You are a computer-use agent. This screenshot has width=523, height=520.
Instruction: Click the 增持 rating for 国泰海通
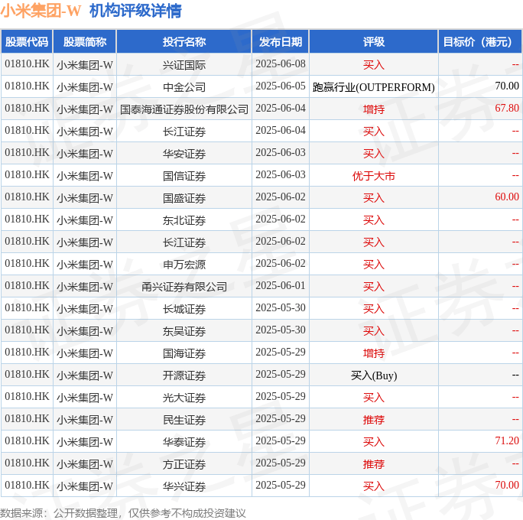click(374, 109)
